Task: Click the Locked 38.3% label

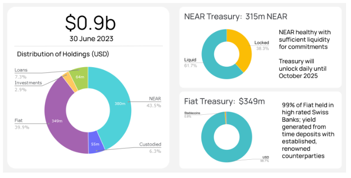Action: pyautogui.click(x=262, y=45)
